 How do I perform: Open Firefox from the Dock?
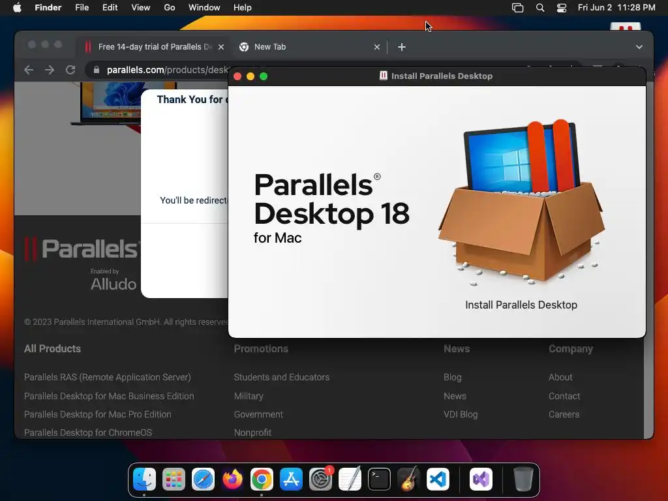coord(233,479)
